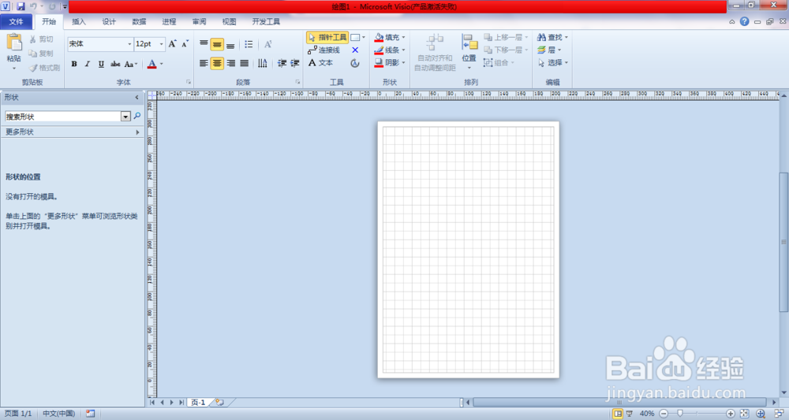Click the Save icon in quick access toolbar

tap(21, 6)
